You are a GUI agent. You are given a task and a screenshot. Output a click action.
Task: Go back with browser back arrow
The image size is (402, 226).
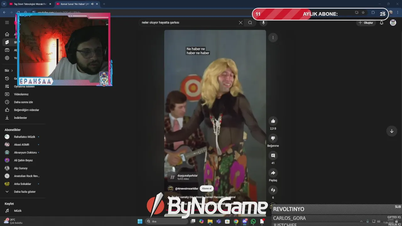(x=4, y=13)
